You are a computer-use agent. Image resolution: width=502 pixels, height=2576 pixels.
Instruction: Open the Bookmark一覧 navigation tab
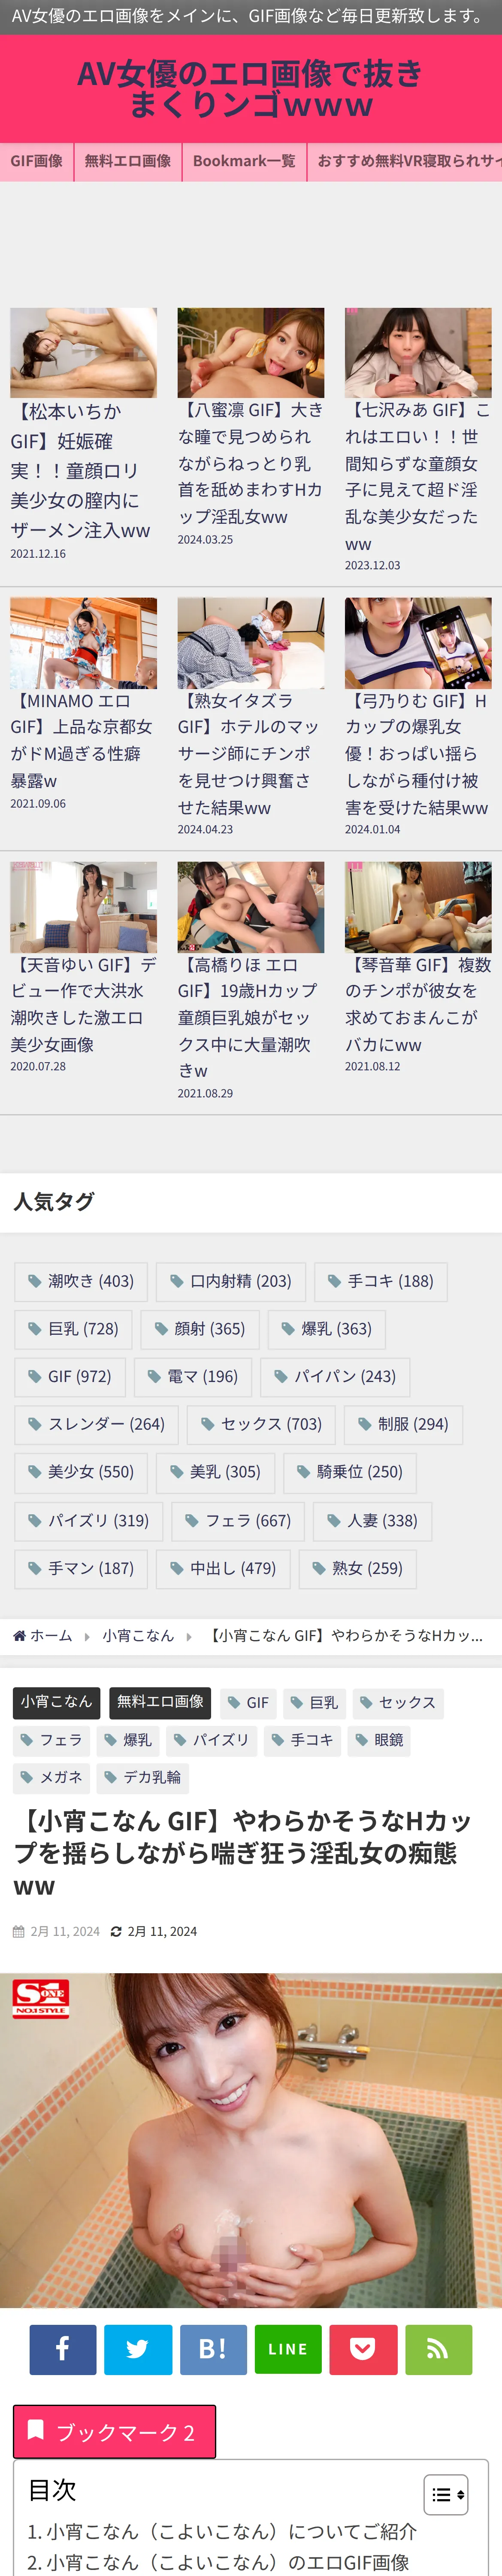pyautogui.click(x=244, y=161)
